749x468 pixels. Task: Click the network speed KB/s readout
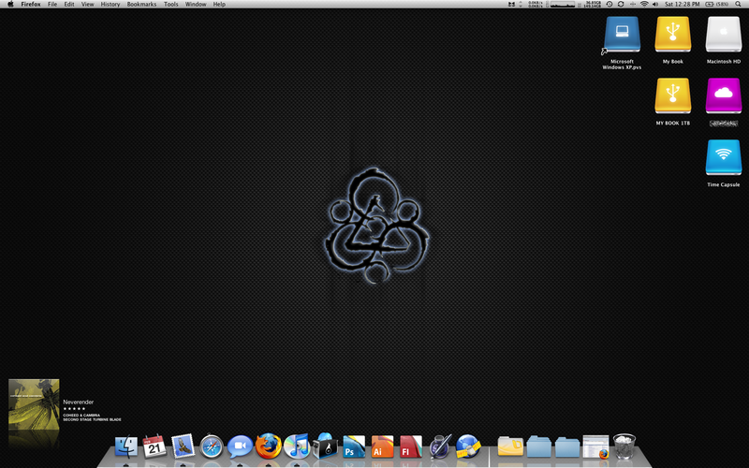pyautogui.click(x=535, y=4)
